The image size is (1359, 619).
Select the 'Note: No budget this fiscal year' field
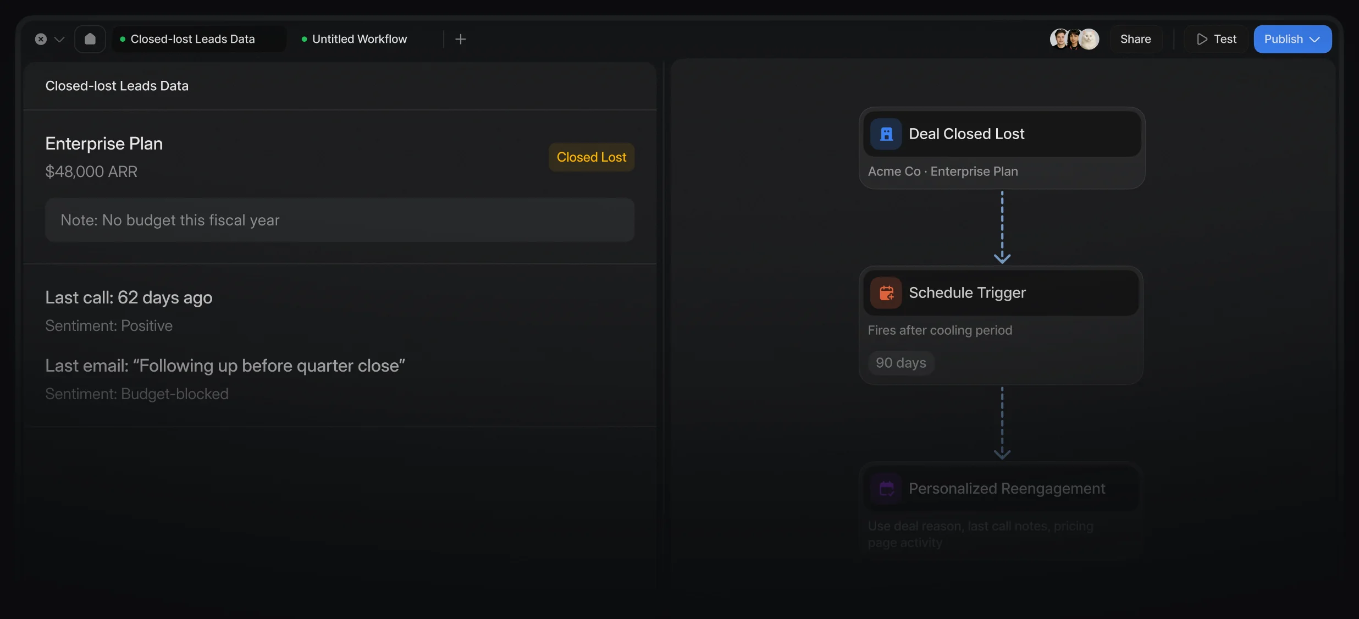(340, 220)
